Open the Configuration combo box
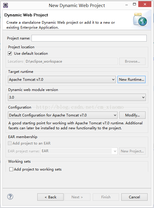Viewport: 154px width, 208px height. [63, 115]
